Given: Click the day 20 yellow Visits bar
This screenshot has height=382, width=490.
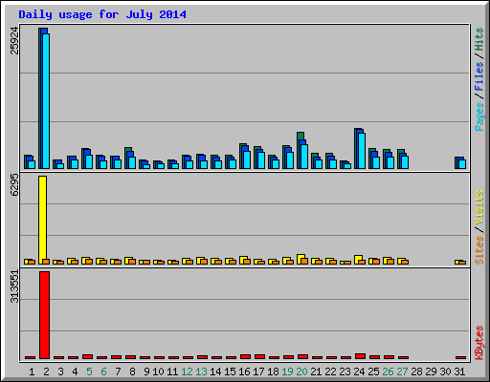Looking at the screenshot, I should [x=301, y=257].
